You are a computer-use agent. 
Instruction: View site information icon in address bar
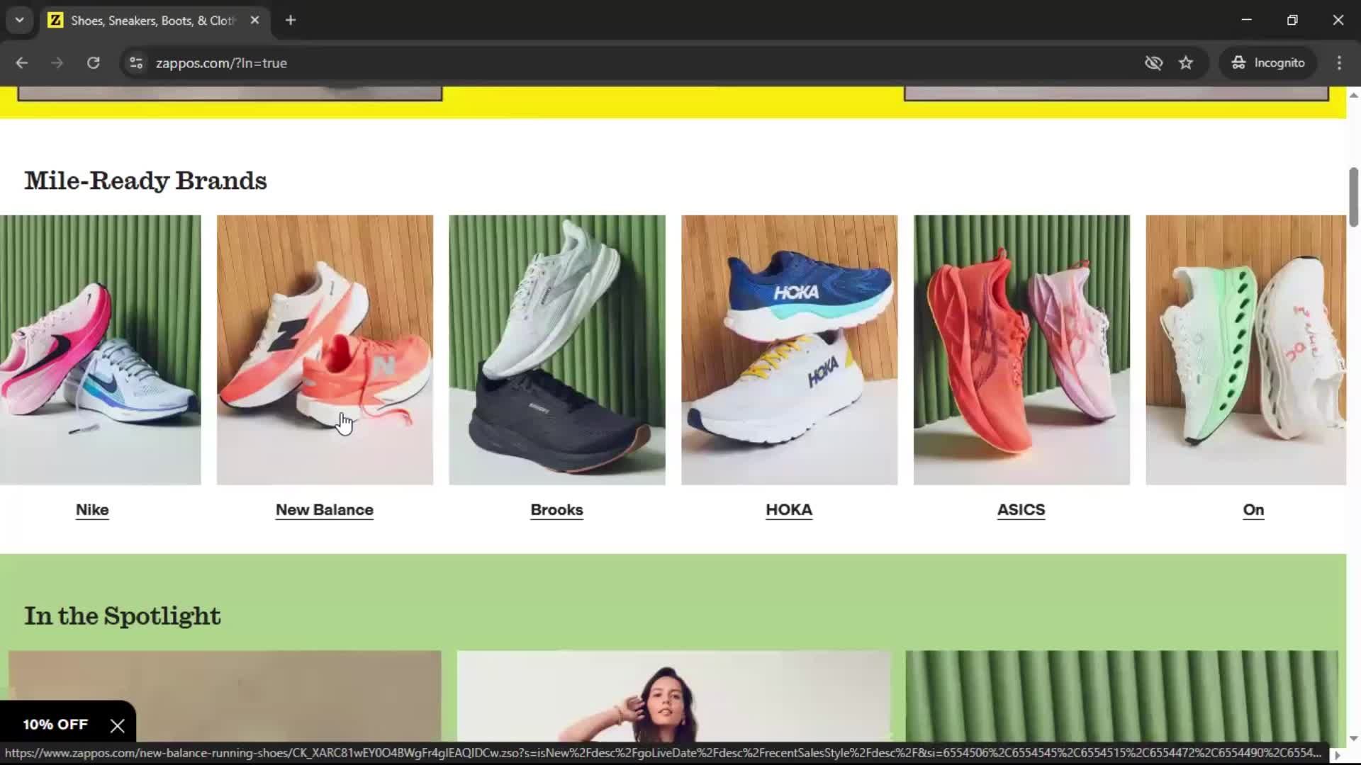(135, 63)
